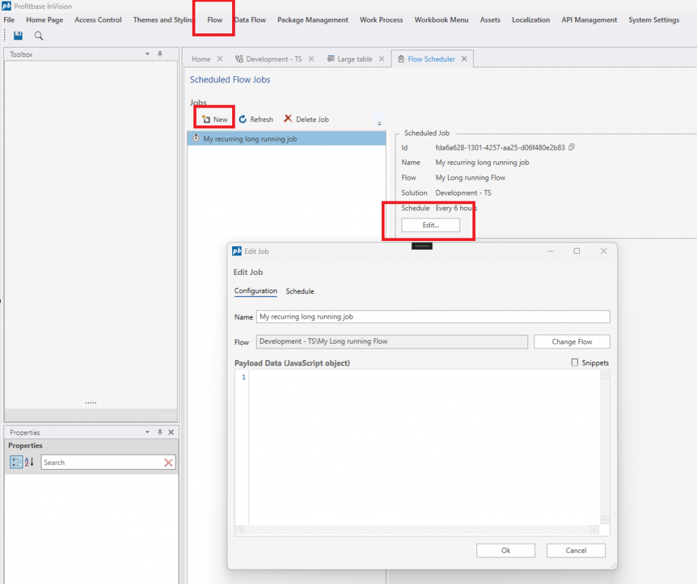Click the payload editor horizontal scrollbar
The image size is (697, 584).
tap(418, 530)
